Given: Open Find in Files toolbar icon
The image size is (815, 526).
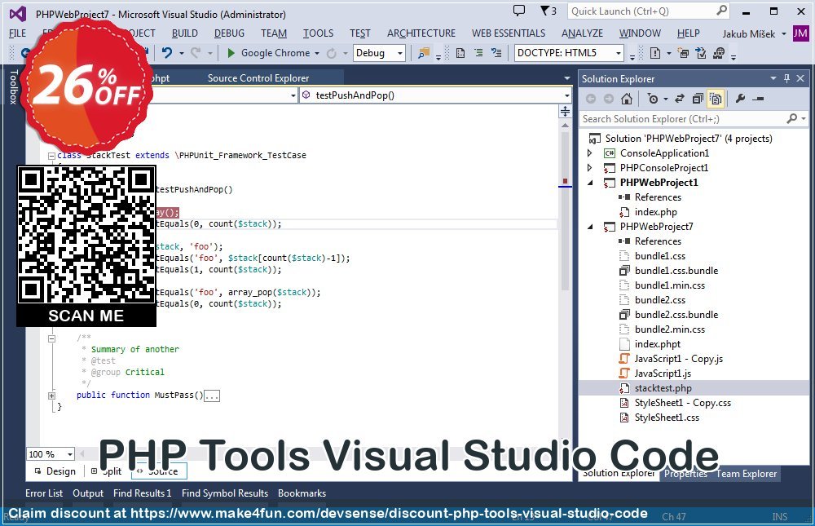Looking at the screenshot, I should [x=424, y=53].
